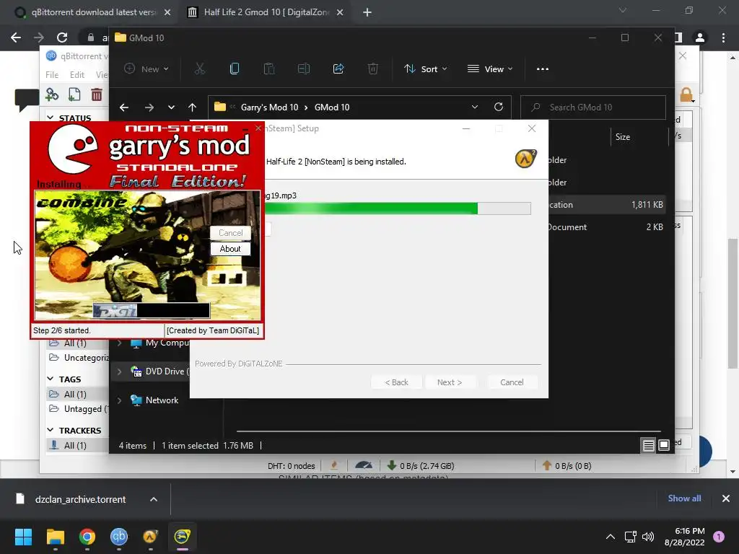
Task: Open the See more ellipsis menu in File Explorer
Action: (543, 69)
